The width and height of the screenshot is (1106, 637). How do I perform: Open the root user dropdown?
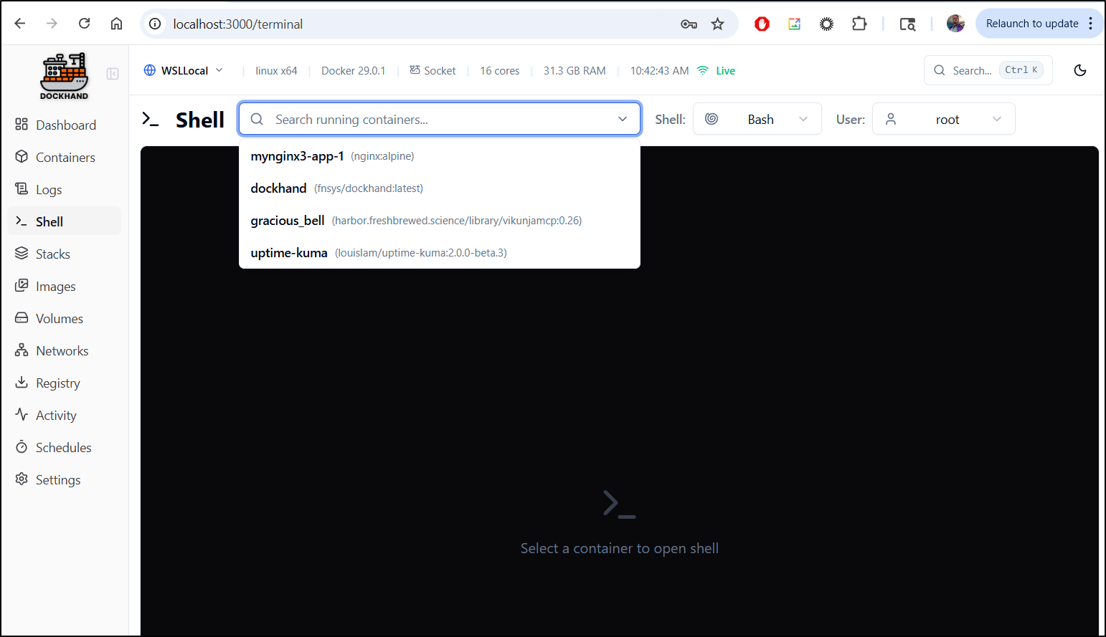943,120
